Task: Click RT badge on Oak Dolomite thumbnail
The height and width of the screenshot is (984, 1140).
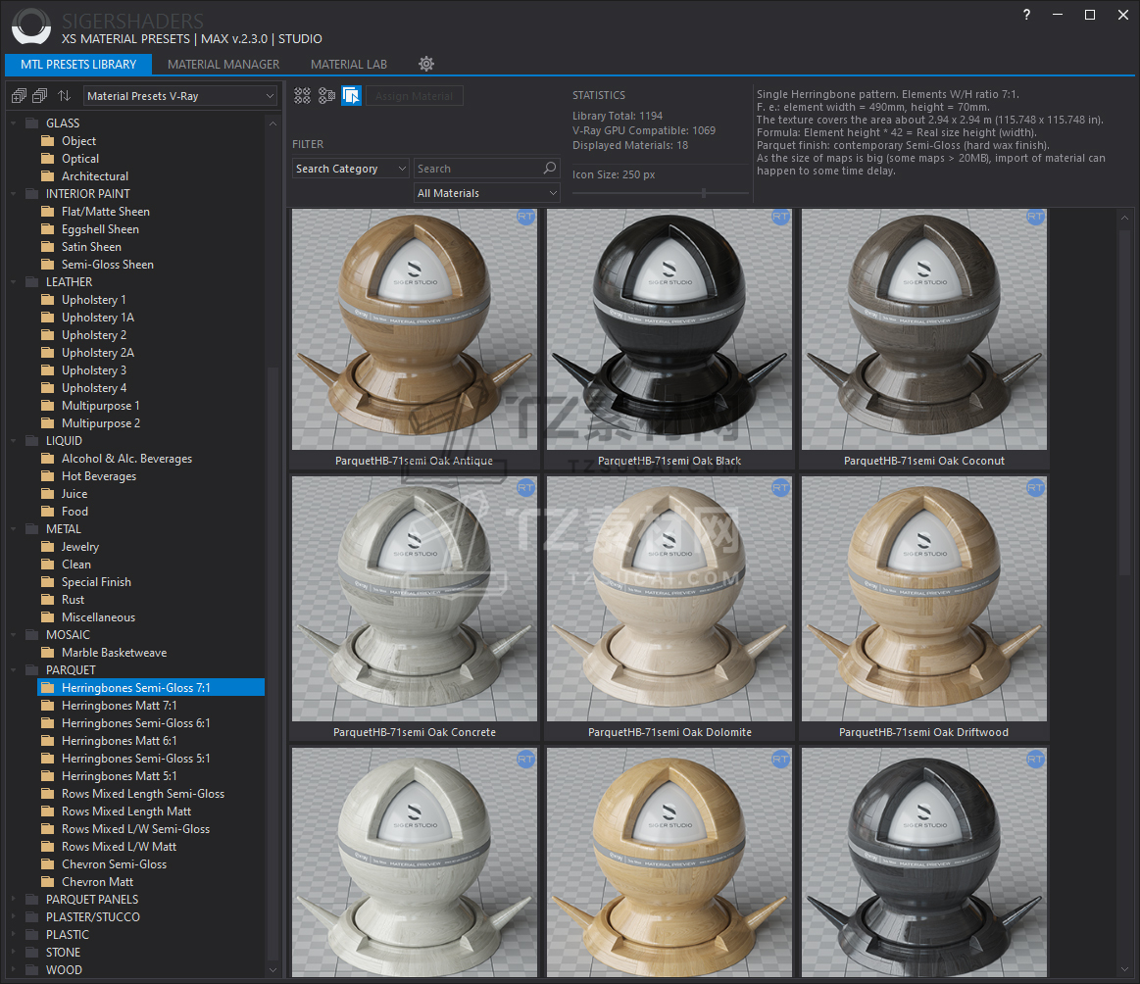Action: pos(781,488)
